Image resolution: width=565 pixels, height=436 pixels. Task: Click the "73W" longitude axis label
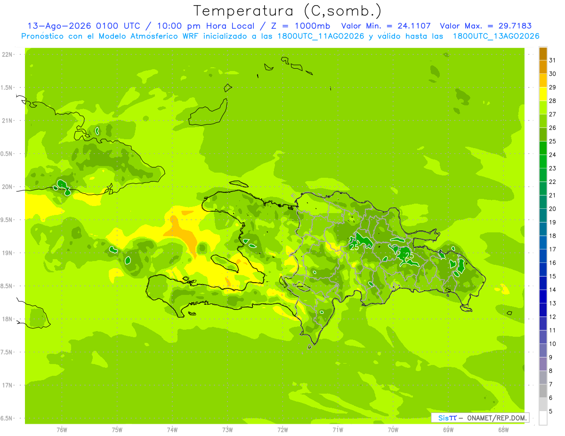point(227,430)
